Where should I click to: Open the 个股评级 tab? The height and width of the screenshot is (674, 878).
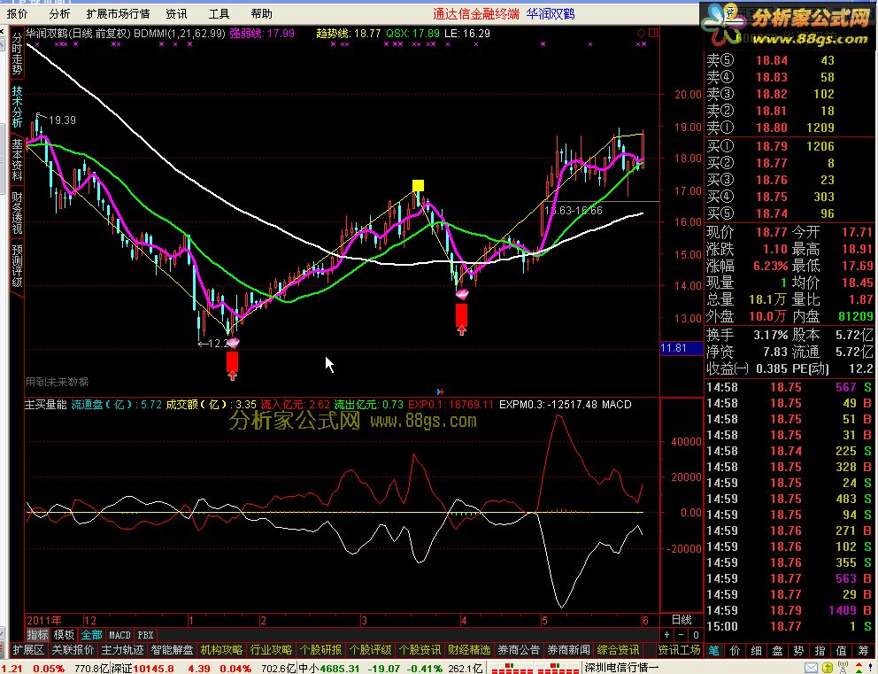pyautogui.click(x=370, y=650)
